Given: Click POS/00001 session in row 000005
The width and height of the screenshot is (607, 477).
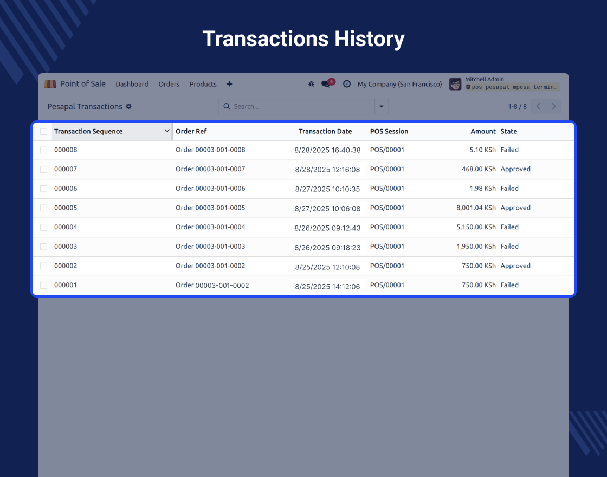Looking at the screenshot, I should coord(387,208).
